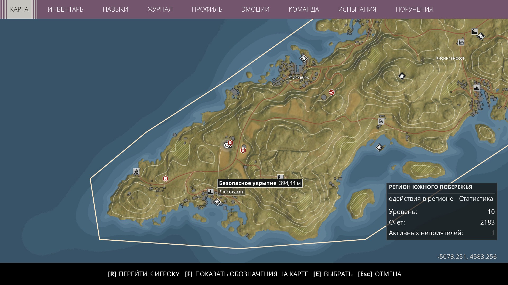Click the tractor farm icon
The height and width of the screenshot is (285, 508).
(381, 121)
